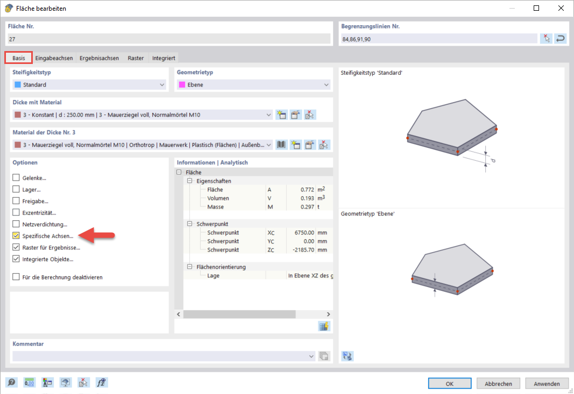
Task: Click the material library book icon
Action: point(281,145)
